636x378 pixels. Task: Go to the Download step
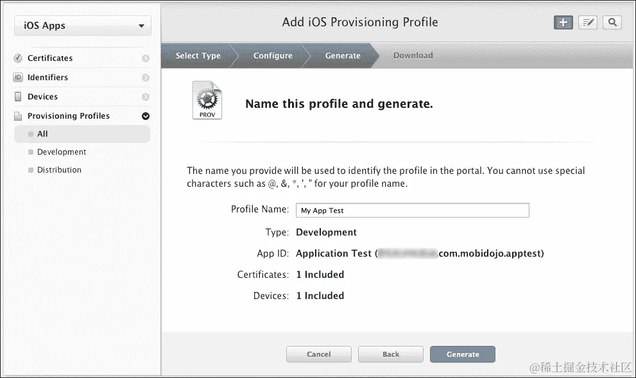[x=413, y=56]
